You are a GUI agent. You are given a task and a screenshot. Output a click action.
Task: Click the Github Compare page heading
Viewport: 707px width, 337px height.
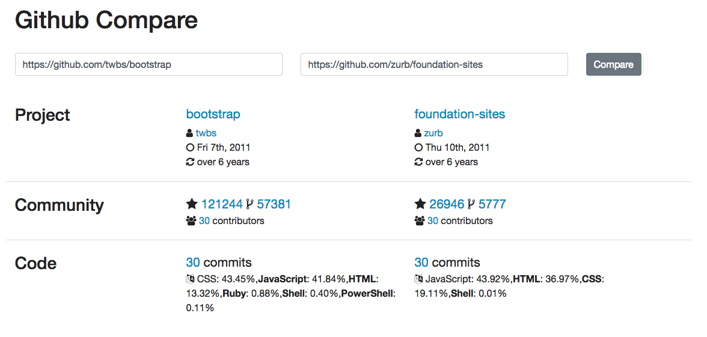pyautogui.click(x=106, y=20)
